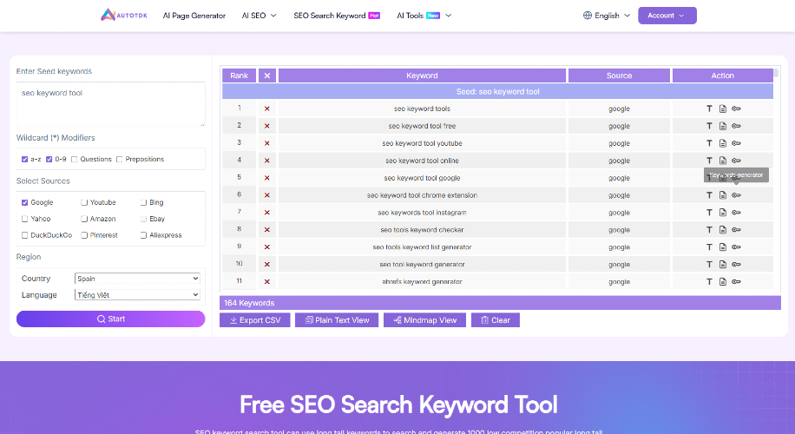Click the key icon for 'seo tool keyword generator'
The height and width of the screenshot is (434, 795).
click(x=736, y=264)
